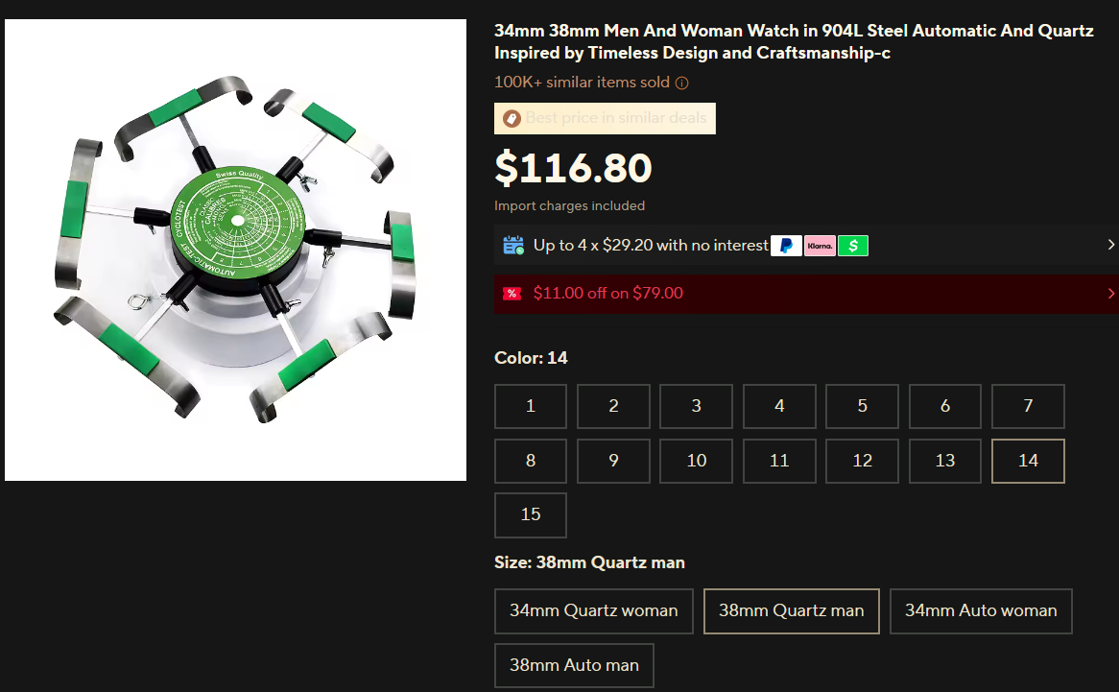Select color option 13
Viewport: 1119px width, 692px height.
[x=945, y=461]
